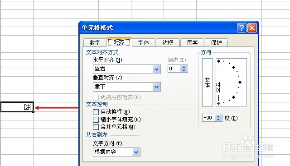Click the help question mark button
The width and height of the screenshot is (290, 166).
[242, 28]
